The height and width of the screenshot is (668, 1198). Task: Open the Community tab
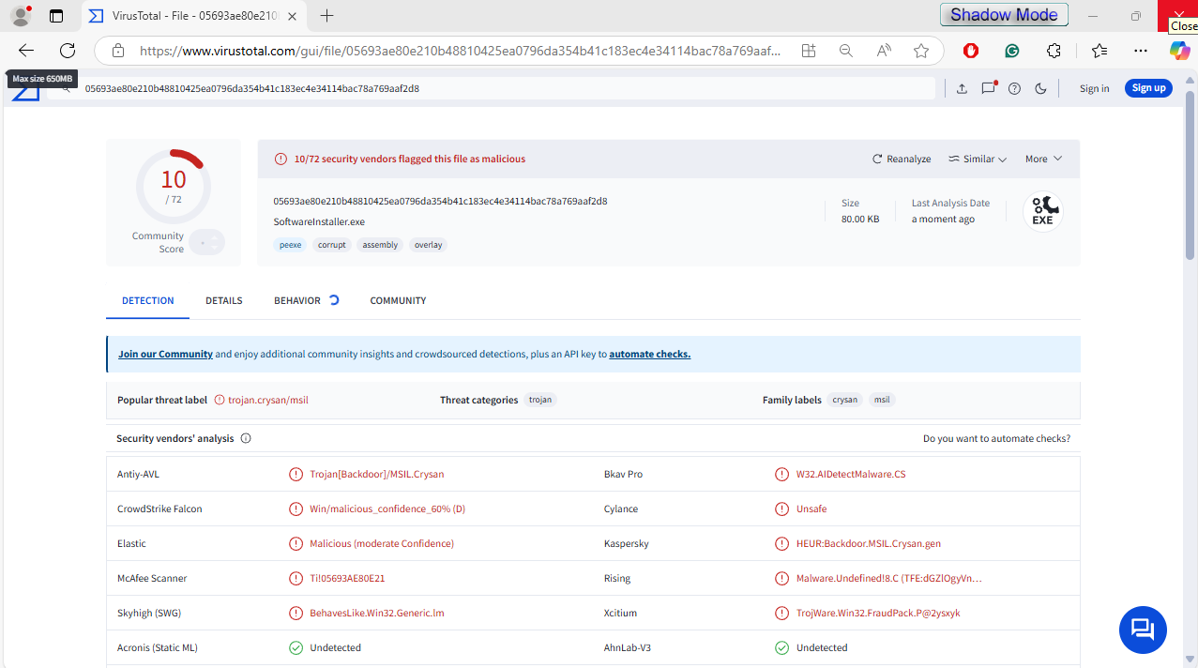click(x=398, y=300)
